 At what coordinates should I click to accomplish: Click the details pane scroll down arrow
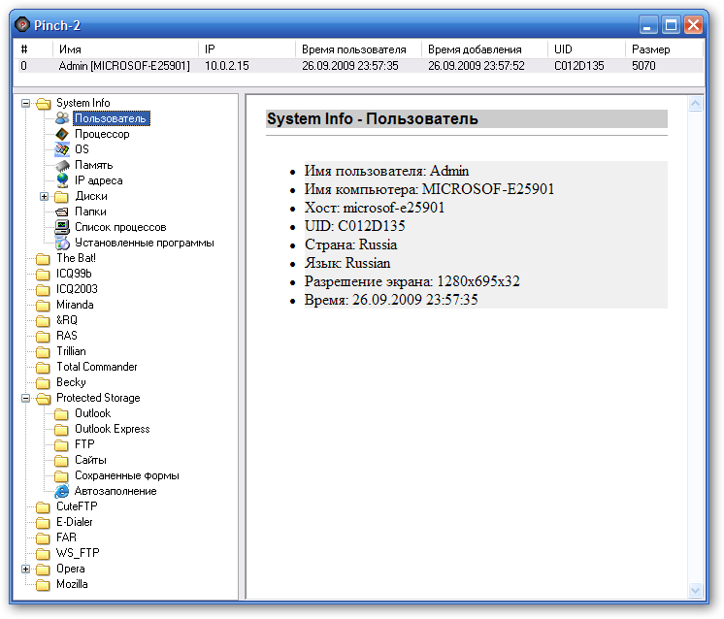point(695,590)
